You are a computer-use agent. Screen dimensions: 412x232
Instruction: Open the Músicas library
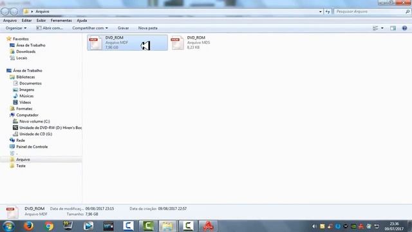[x=23, y=96]
